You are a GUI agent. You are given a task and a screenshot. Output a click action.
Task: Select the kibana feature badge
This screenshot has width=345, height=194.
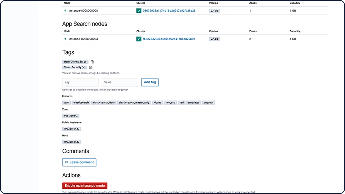click(x=157, y=103)
